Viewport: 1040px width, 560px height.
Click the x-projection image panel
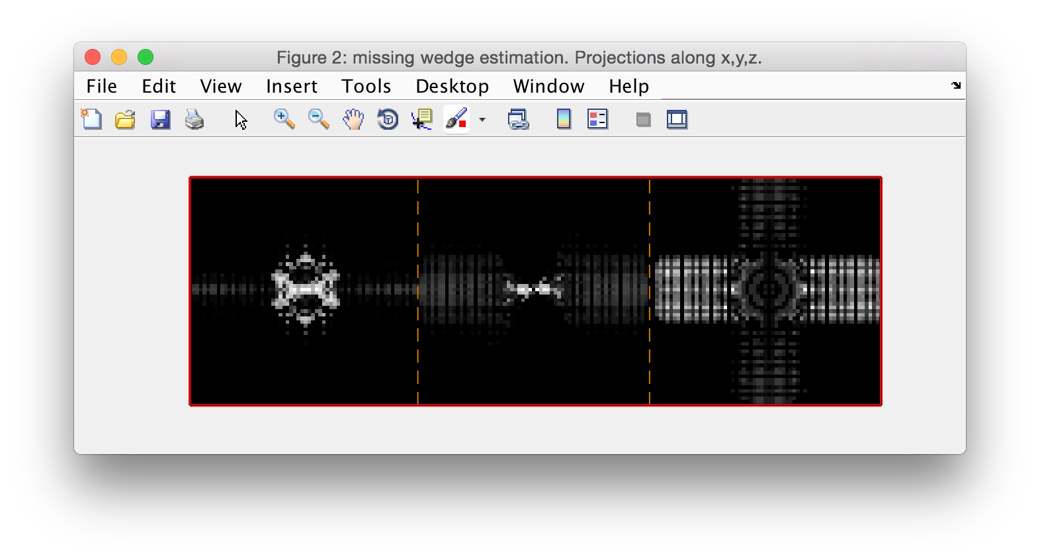304,291
